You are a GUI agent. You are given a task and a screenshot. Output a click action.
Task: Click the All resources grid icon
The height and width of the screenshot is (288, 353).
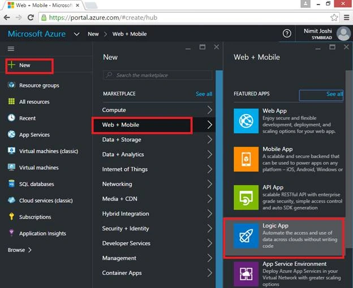click(11, 102)
